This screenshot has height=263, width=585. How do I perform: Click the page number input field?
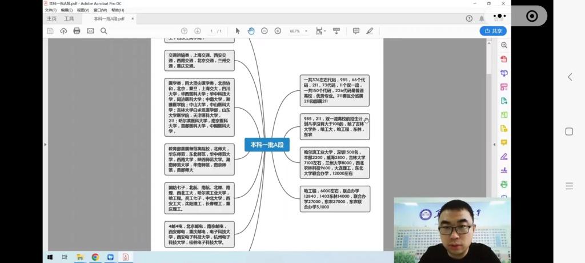click(211, 31)
